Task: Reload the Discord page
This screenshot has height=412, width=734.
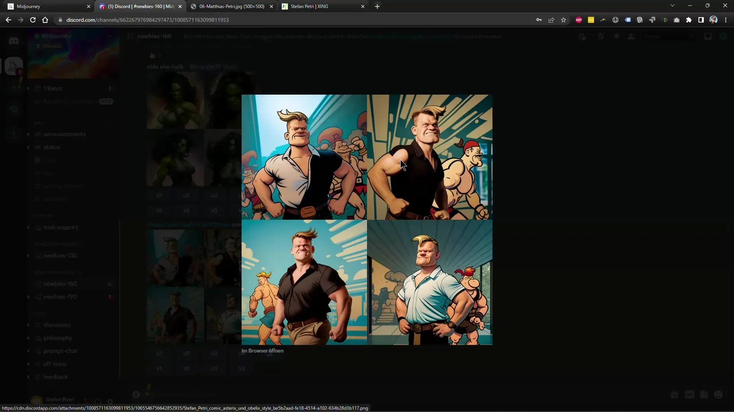Action: tap(33, 20)
